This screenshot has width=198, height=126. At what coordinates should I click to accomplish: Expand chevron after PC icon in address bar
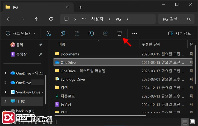pyautogui.click(x=75, y=19)
